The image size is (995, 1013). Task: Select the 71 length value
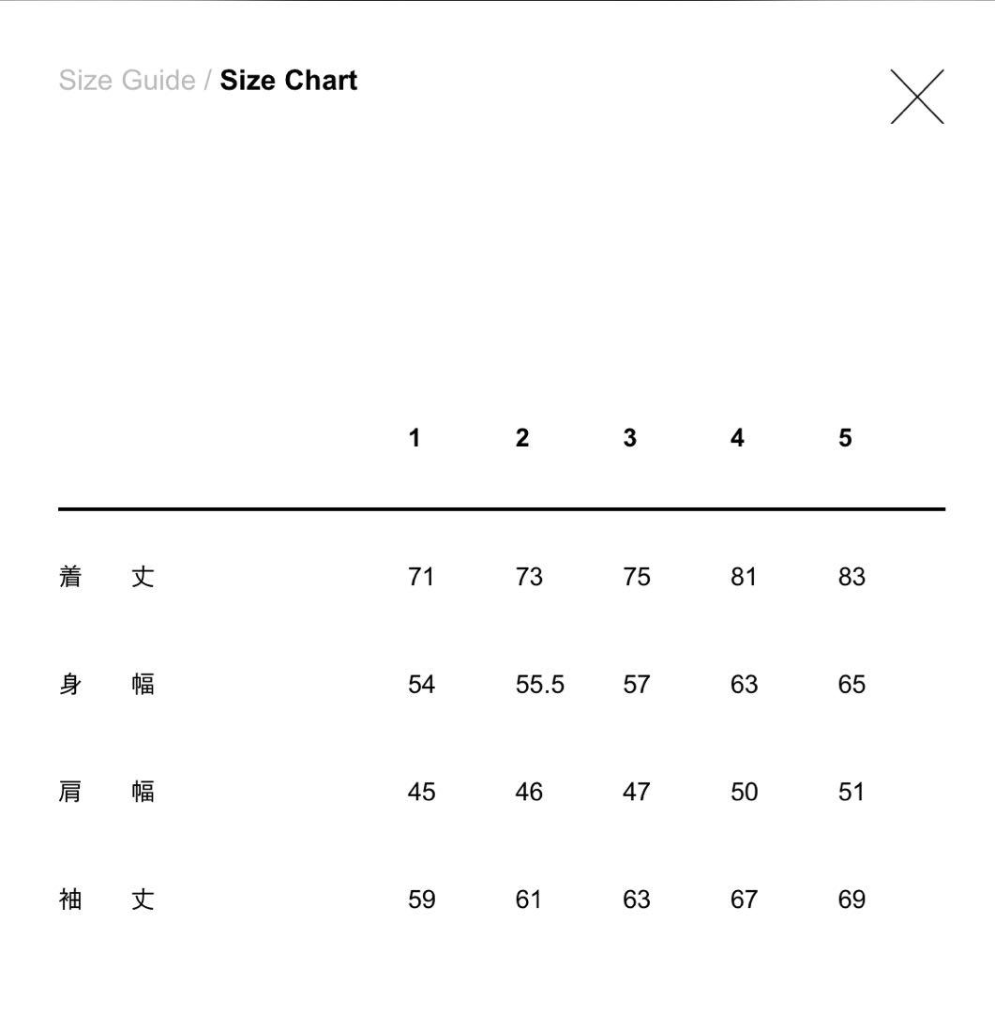coord(421,577)
